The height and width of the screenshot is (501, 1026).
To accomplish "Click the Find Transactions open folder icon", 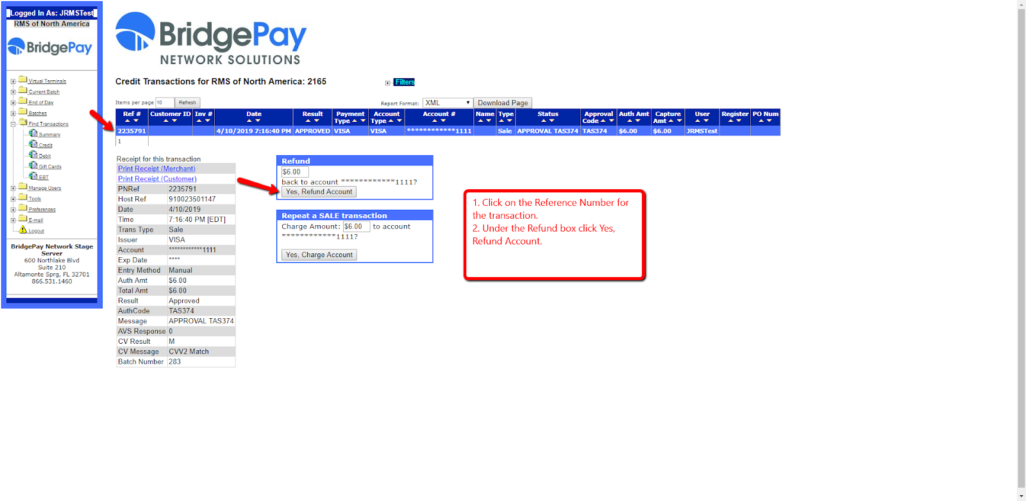I will pos(23,122).
